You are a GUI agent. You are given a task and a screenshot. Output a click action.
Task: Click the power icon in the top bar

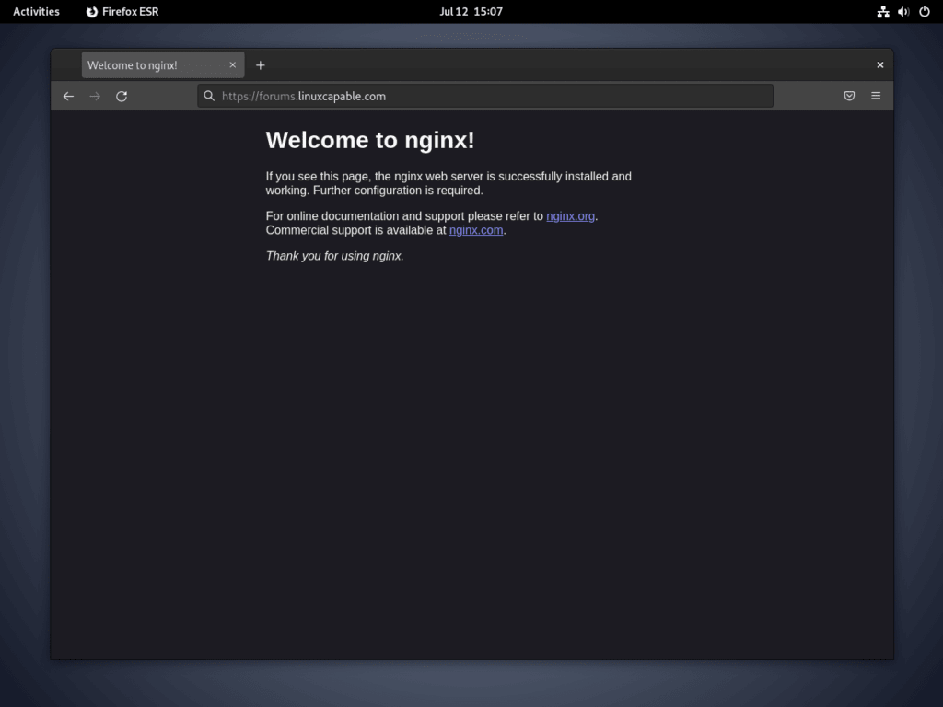click(924, 11)
